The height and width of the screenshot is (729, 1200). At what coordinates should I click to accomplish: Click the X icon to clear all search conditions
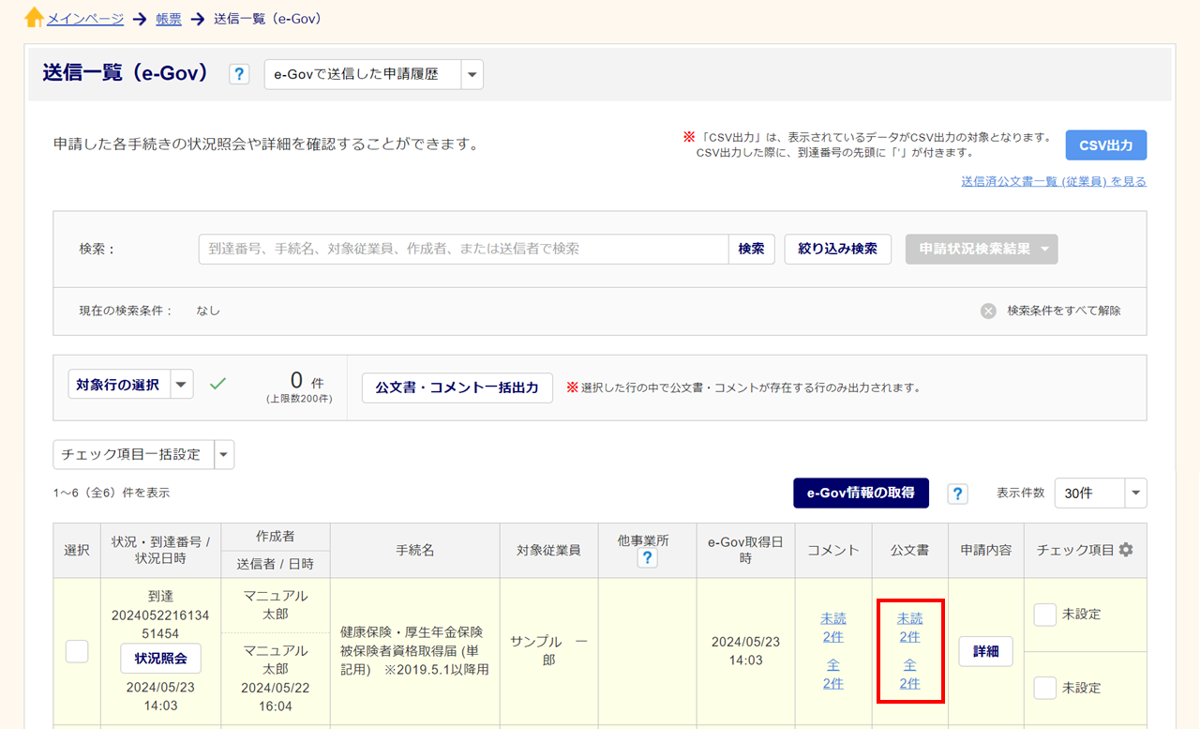coord(988,311)
